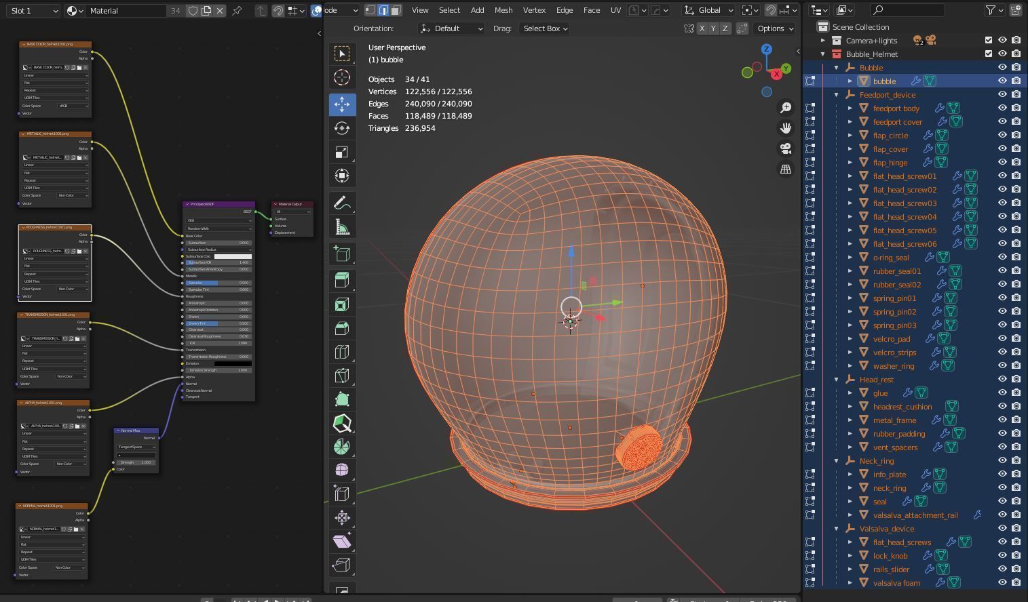The image size is (1028, 602).
Task: Enable face select mode
Action: [396, 10]
